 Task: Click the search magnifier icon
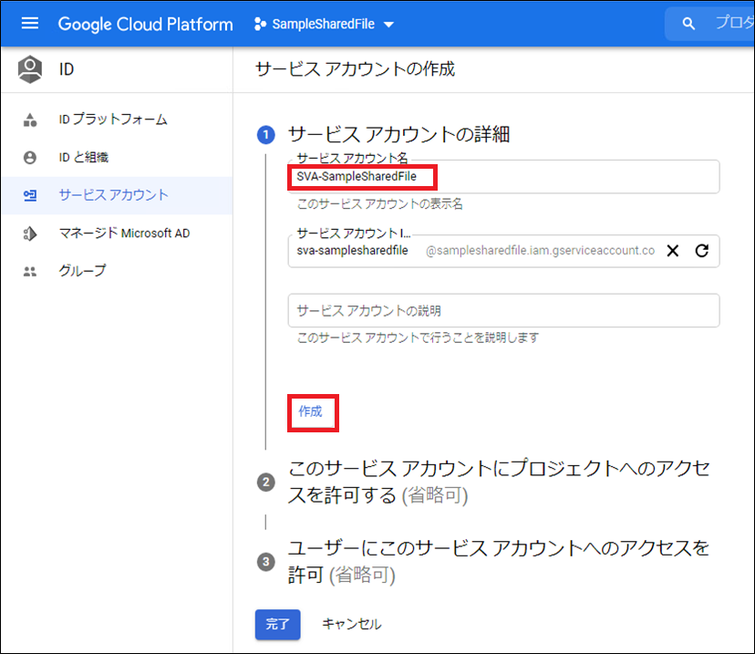688,23
